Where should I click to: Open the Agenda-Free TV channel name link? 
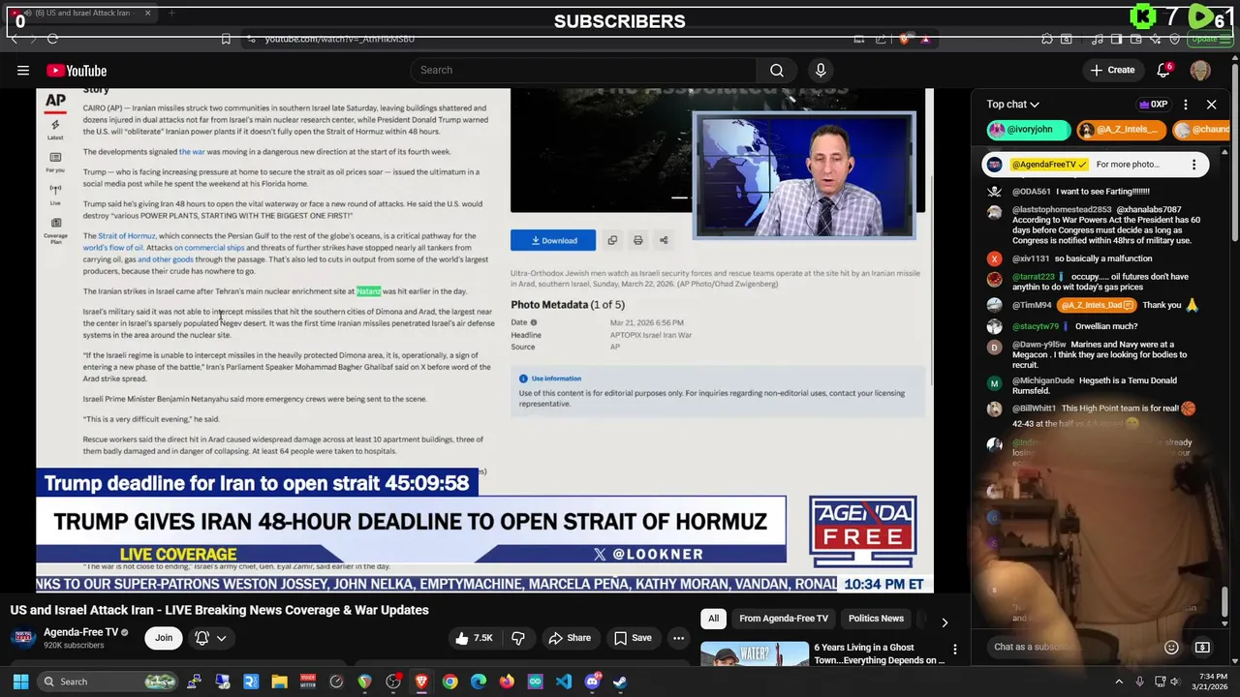tap(80, 632)
